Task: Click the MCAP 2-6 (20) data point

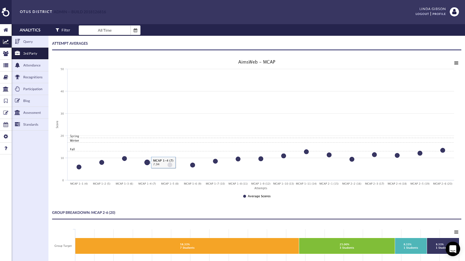Action: (443, 150)
